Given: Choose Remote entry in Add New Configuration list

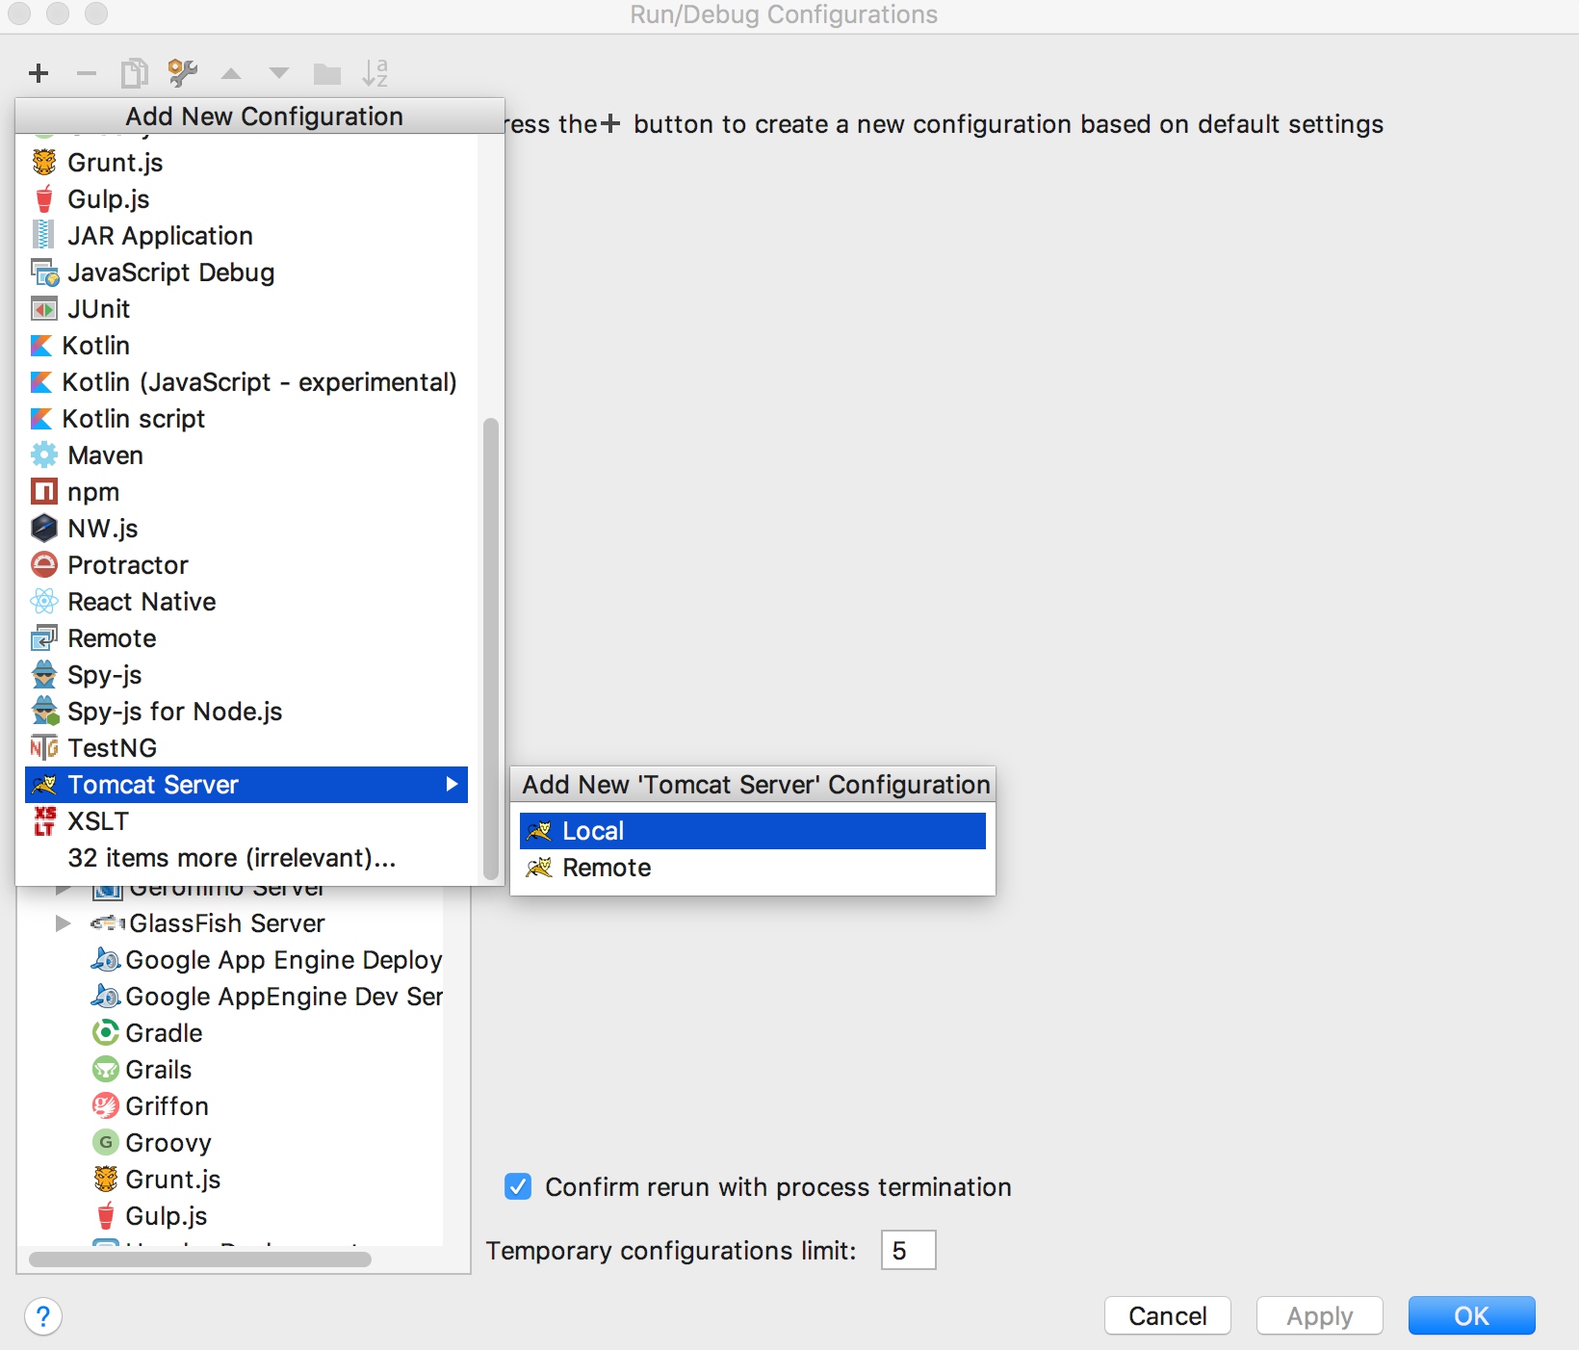Looking at the screenshot, I should point(246,638).
